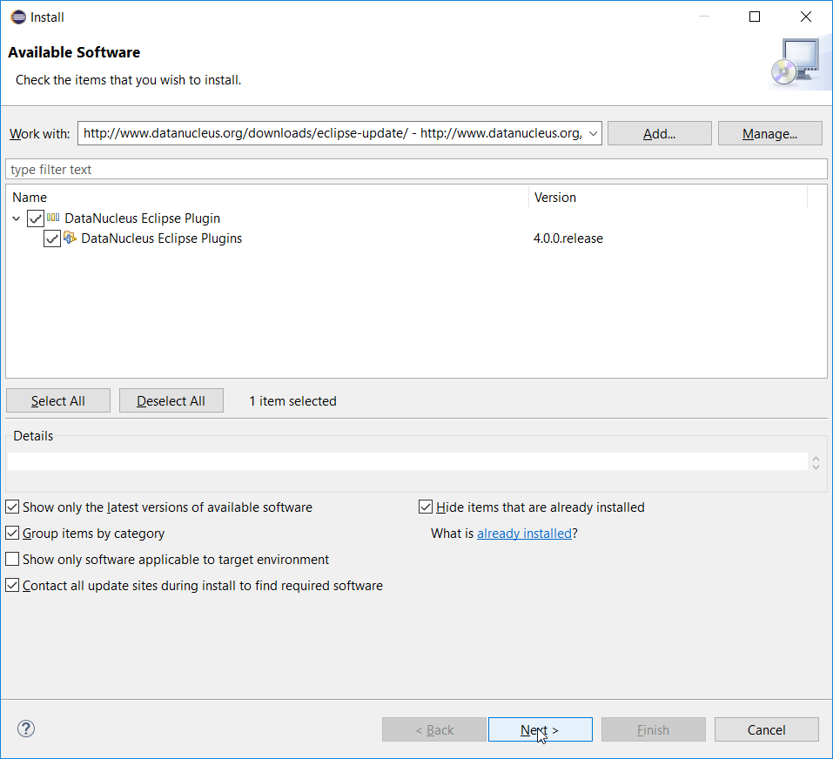Screen dimensions: 833x759
Task: Uncheck the DataNucleus Eclipse Plugins 4.0.0 checkbox
Action: 52,238
